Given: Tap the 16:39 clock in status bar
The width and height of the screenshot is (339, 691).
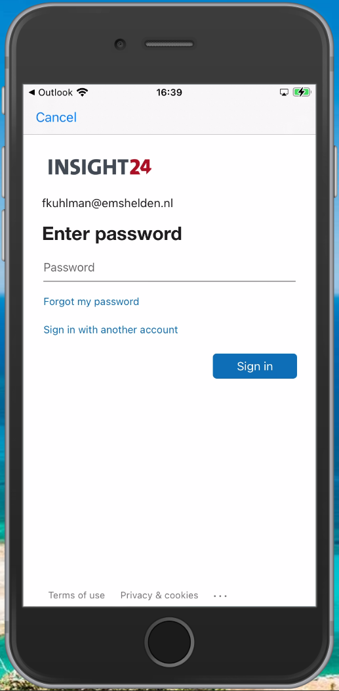Looking at the screenshot, I should pos(169,93).
